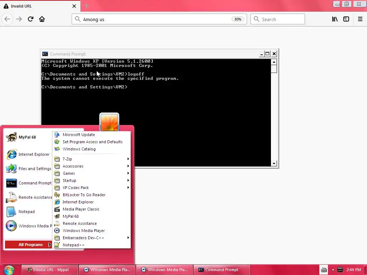Close the Invalid URL tab
This screenshot has height=275, width=367.
tap(74, 6)
